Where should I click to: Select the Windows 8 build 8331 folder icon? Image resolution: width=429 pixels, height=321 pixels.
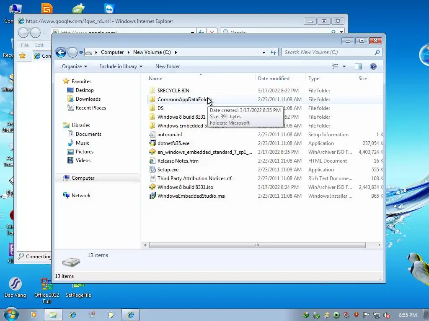152,117
